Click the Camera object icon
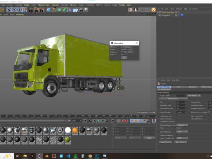 80,10
